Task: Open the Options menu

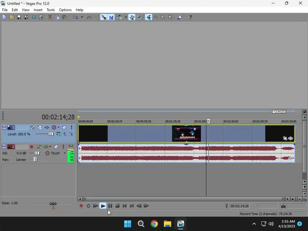Action: (x=65, y=10)
